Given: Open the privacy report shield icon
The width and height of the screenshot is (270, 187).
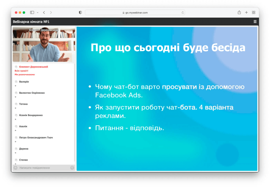Looking at the screenshot, I should click(80, 12).
